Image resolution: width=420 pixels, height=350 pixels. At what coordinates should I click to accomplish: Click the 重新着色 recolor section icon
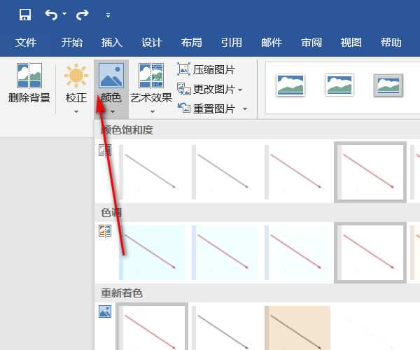pos(105,311)
